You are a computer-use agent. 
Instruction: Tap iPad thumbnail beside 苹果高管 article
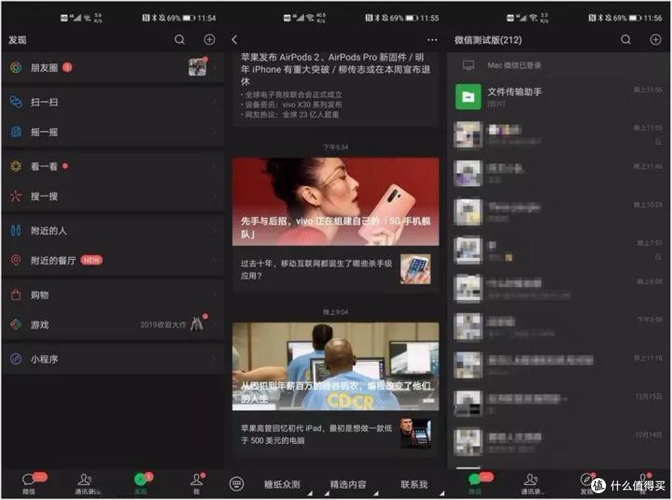(x=415, y=433)
